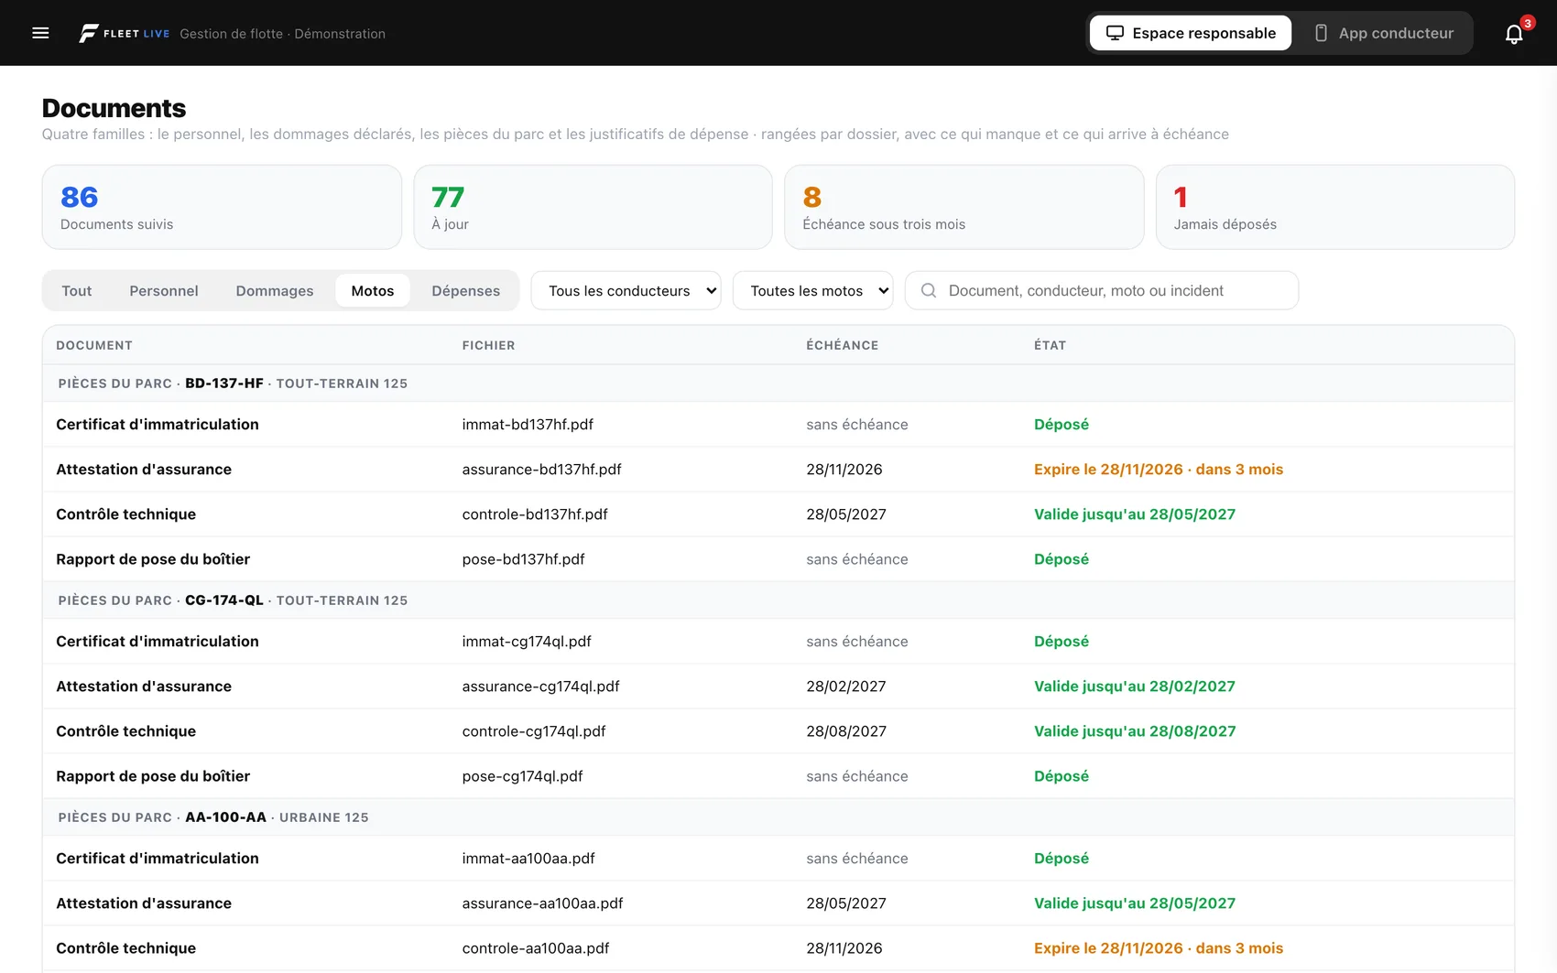Open the Tous les conducteurs dropdown
The height and width of the screenshot is (973, 1557).
point(626,290)
